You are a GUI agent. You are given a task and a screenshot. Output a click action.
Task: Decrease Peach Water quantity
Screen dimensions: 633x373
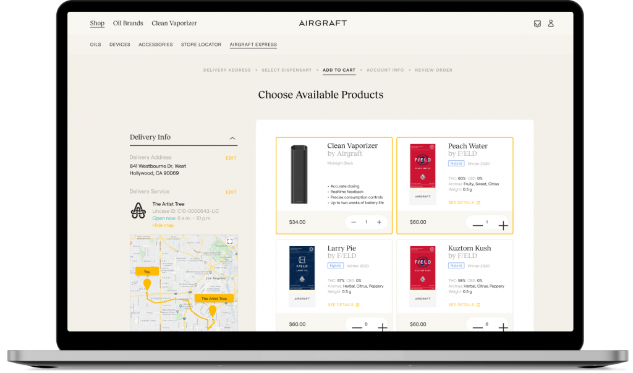[478, 226]
